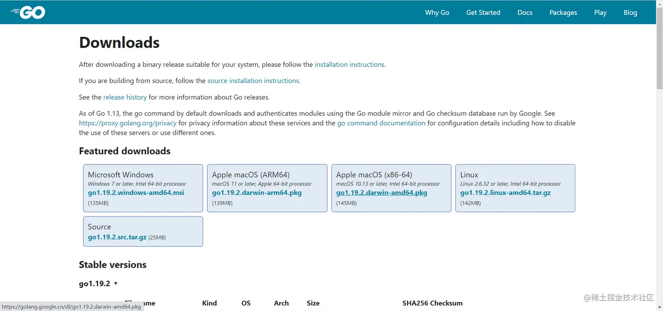Click the Arch column header
Viewport: 663px width, 311px height.
coord(282,303)
